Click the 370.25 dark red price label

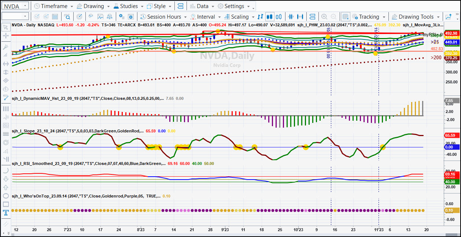click(x=451, y=58)
